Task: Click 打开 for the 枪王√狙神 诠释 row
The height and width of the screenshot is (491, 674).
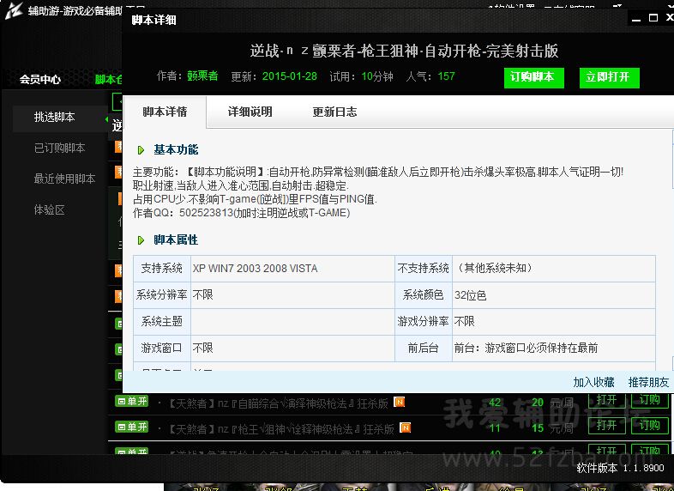Action: [x=606, y=426]
